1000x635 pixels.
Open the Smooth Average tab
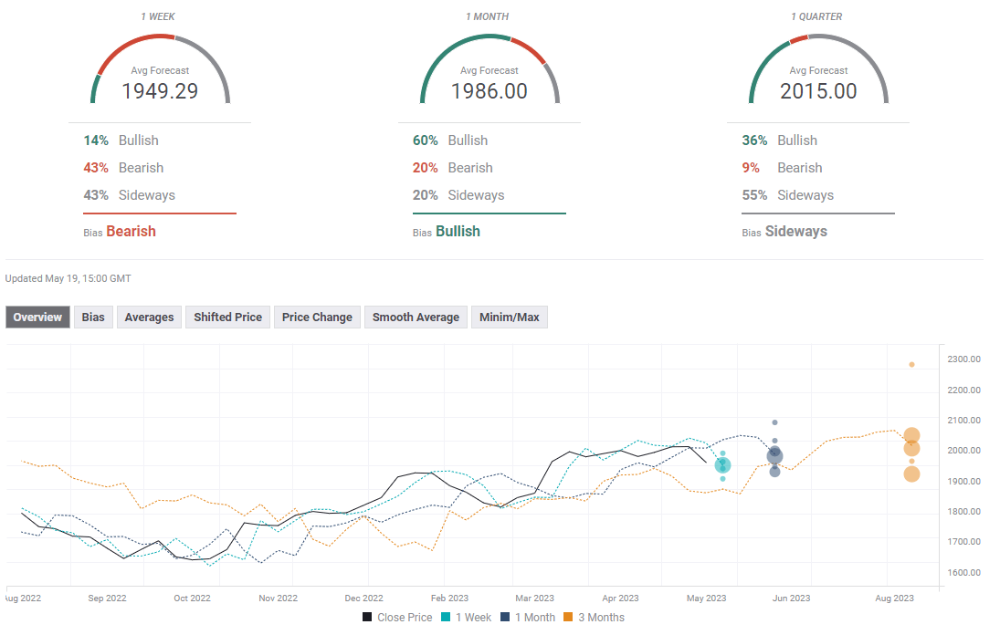point(416,317)
